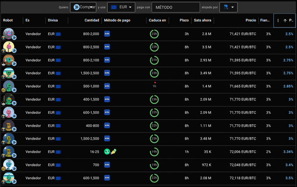Select price 72,118 EUR/BTC

pyautogui.click(x=243, y=178)
